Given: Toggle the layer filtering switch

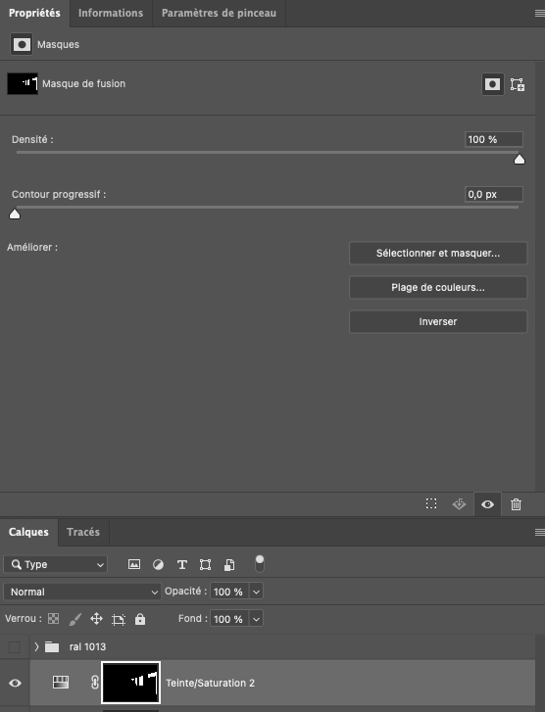Looking at the screenshot, I should [x=260, y=563].
